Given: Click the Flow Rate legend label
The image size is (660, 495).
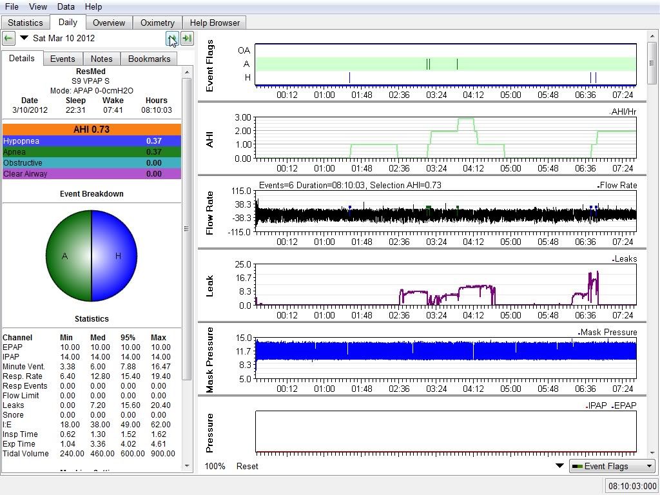Looking at the screenshot, I should click(617, 185).
